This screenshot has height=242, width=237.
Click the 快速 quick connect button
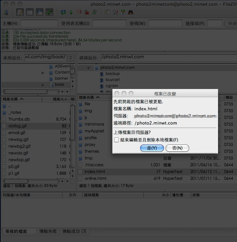[x=231, y=23]
